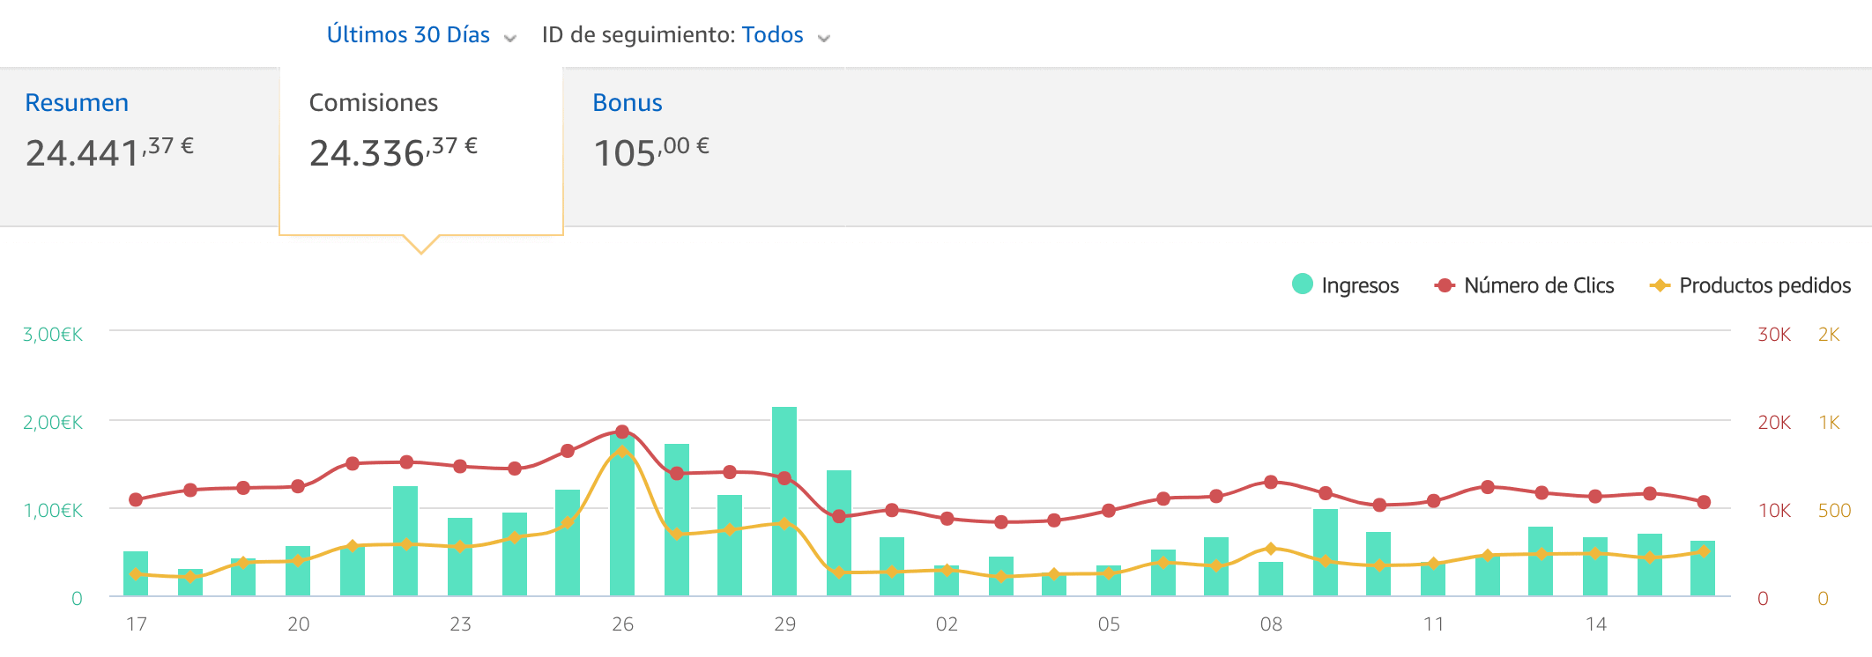1872x657 pixels.
Task: Click the yellow diamond Productos pedidos marker
Action: 1660,285
